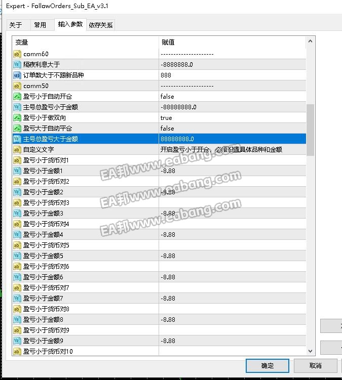Cancel with the 取消 button
The image size is (342, 380).
(x=315, y=365)
